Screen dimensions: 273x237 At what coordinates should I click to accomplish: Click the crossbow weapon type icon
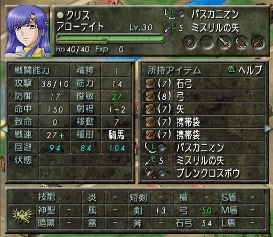point(258,42)
